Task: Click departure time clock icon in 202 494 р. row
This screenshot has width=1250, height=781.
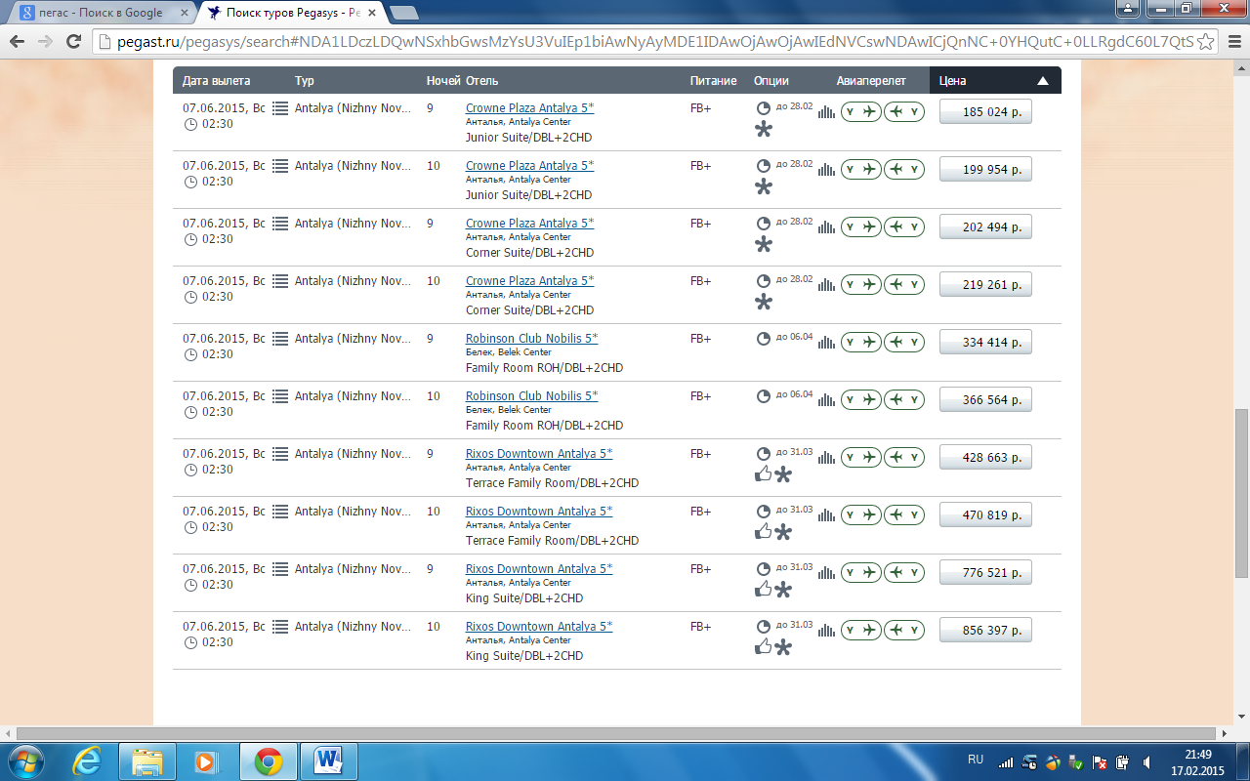Action: point(190,239)
